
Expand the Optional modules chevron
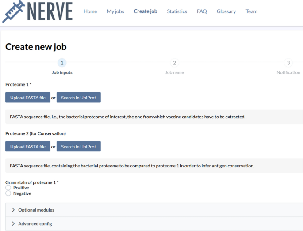(x=13, y=210)
